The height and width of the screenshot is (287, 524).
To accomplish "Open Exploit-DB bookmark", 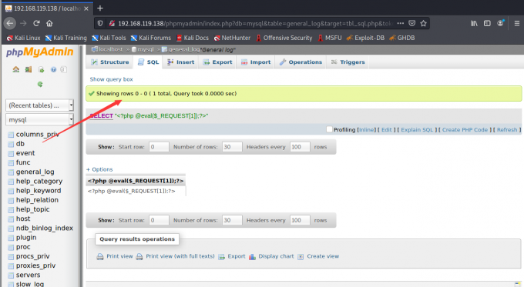I will pos(365,38).
